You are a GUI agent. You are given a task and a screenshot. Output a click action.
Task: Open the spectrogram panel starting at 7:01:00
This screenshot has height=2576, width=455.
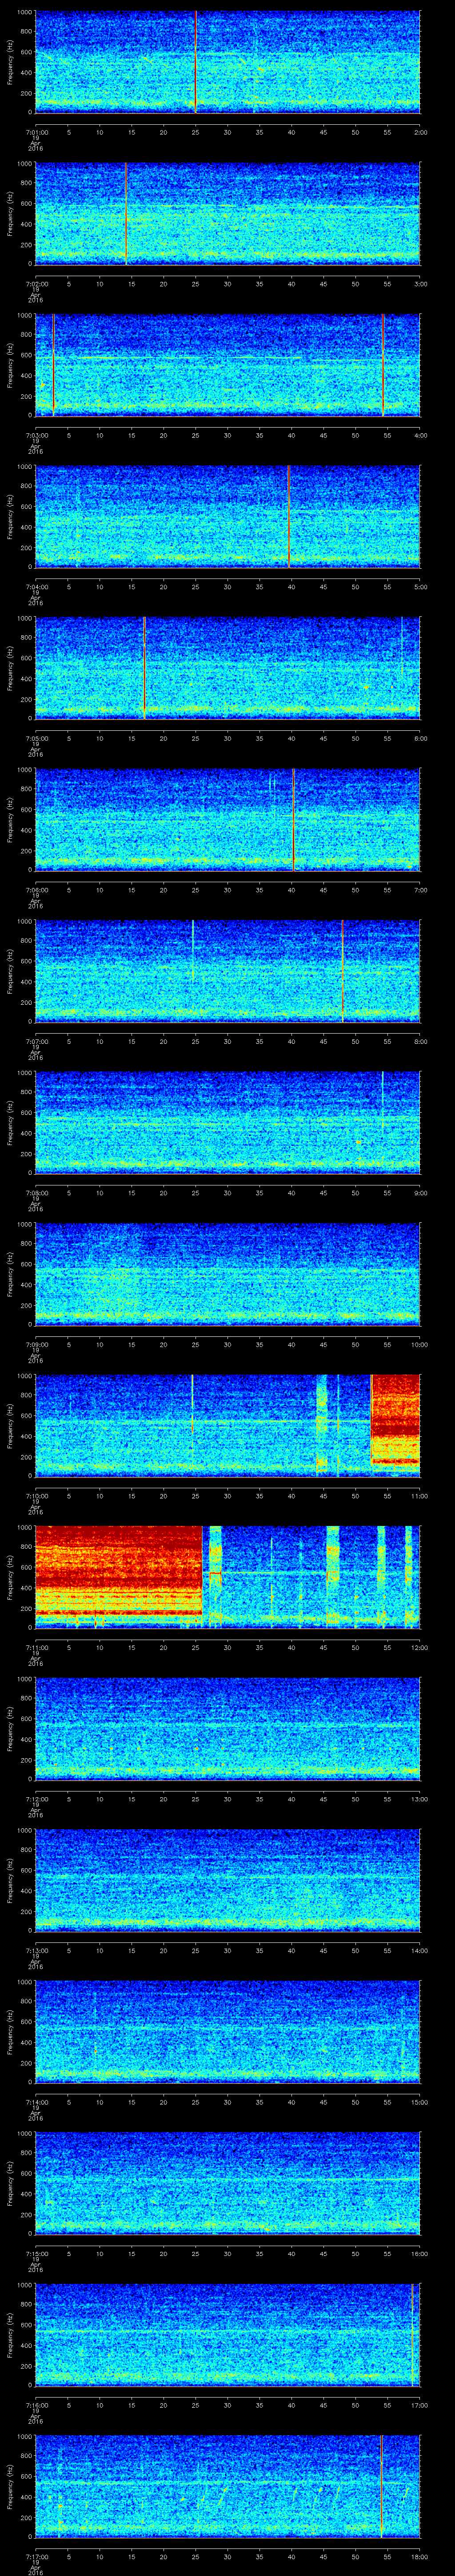pyautogui.click(x=228, y=62)
